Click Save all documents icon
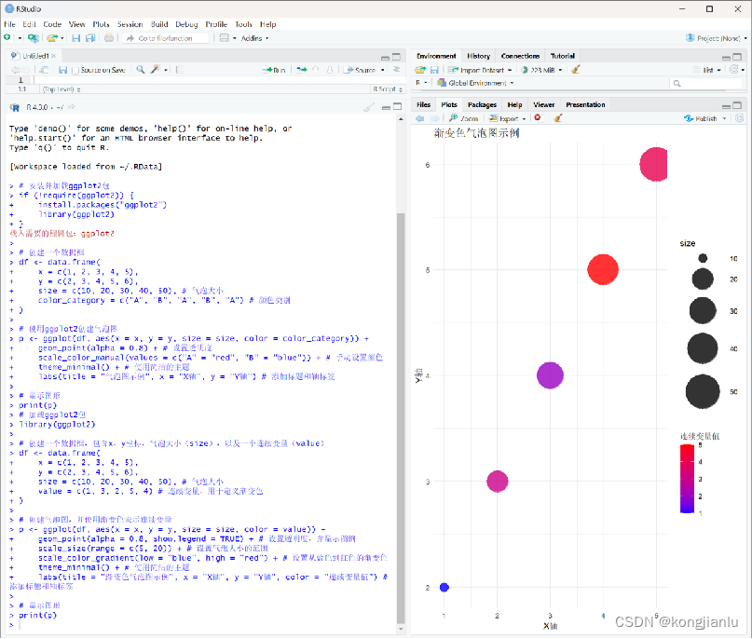Screen dimensions: 752x639 [x=90, y=38]
